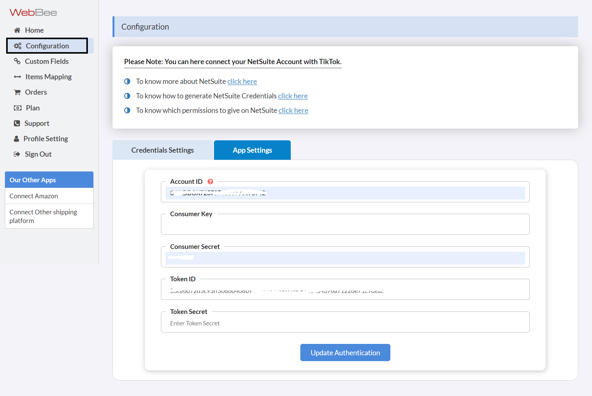Click the Sign Out arrow icon
The image size is (592, 396).
17,154
